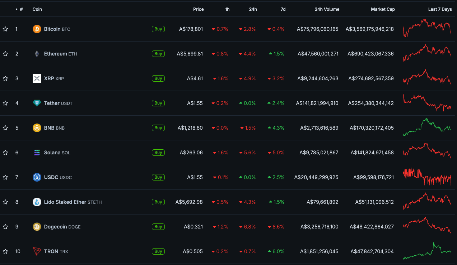Click the Bitcoin orange logo icon
This screenshot has width=457, height=265.
37,29
